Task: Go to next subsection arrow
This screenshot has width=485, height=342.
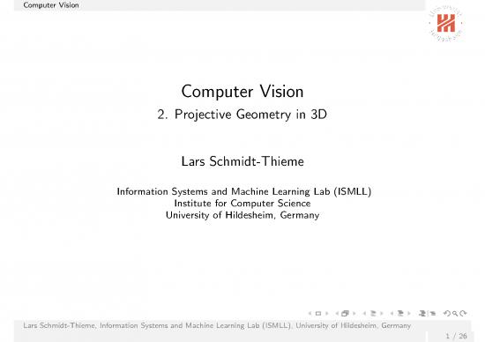Action: [381, 313]
